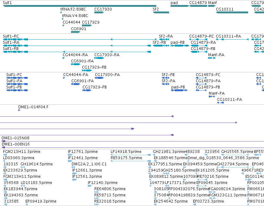Select the EK194363.5prime EST label

pos(21,195)
